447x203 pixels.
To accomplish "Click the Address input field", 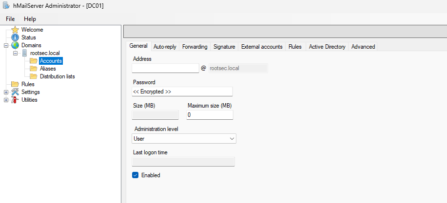I will [x=165, y=68].
